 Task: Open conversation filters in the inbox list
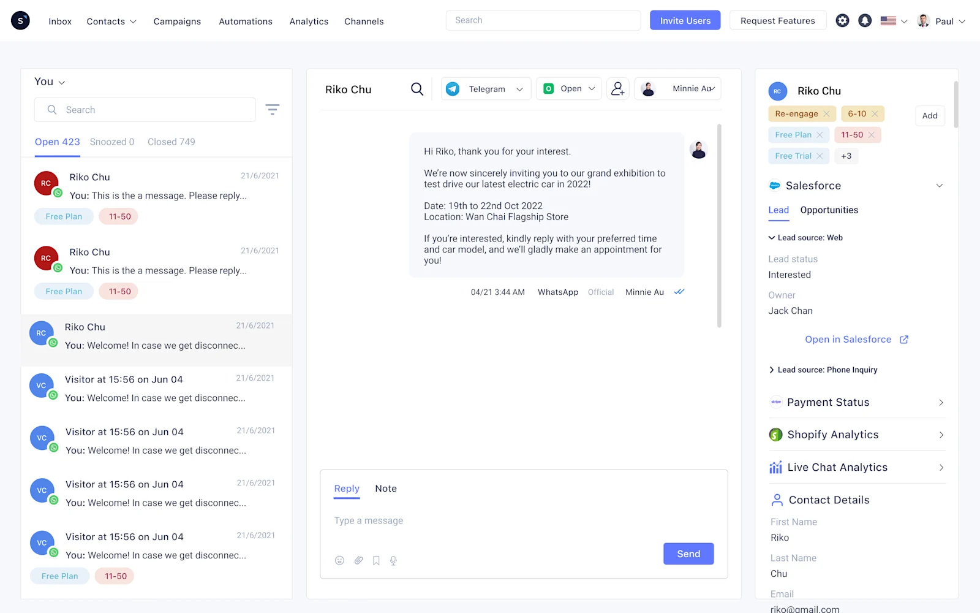point(273,109)
